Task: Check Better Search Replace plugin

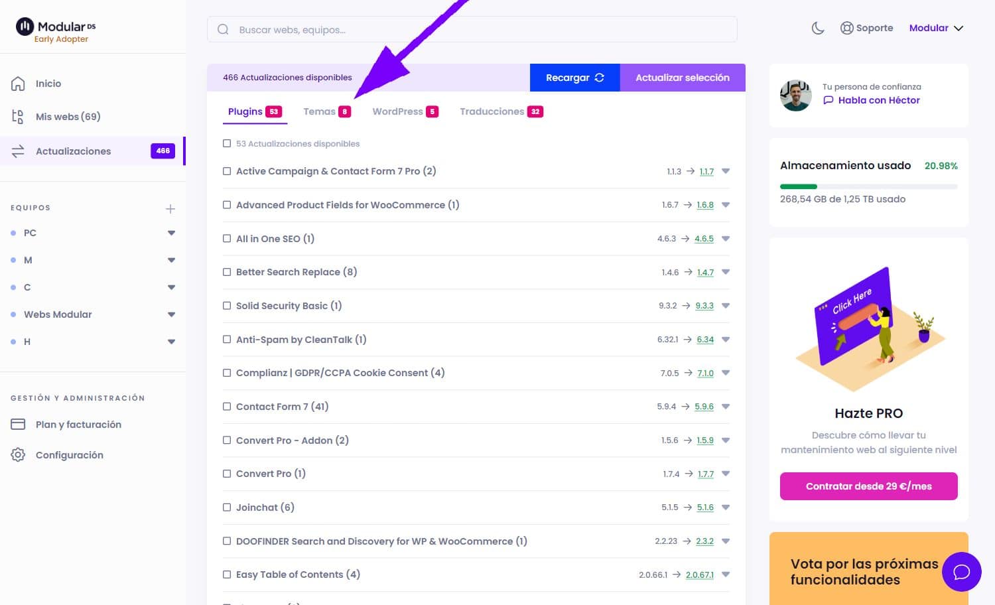Action: click(227, 272)
